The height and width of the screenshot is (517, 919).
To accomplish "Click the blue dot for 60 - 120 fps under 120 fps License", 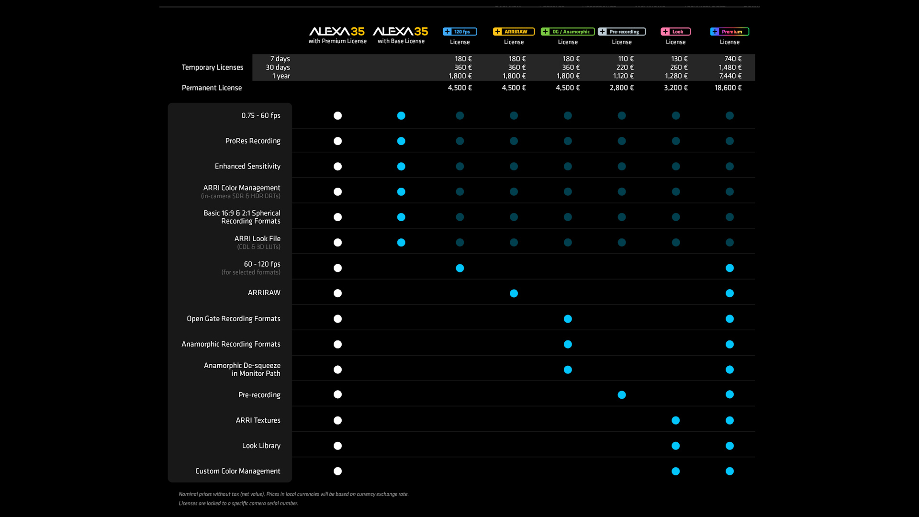I will tap(460, 268).
